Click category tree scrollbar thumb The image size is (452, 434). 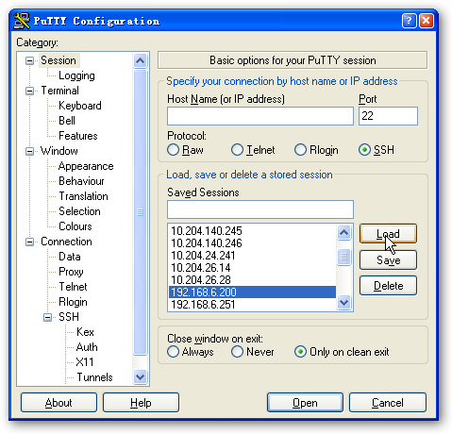click(140, 212)
